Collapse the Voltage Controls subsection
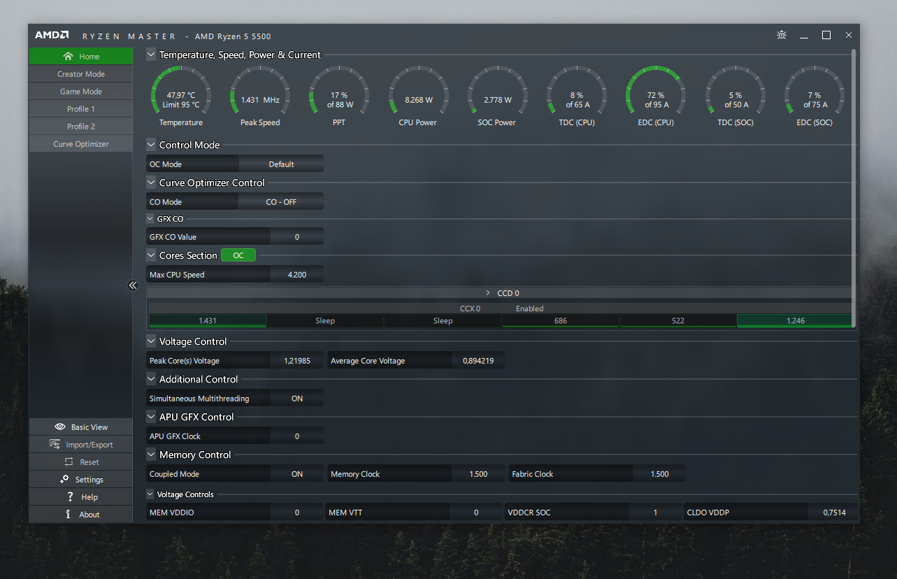897x579 pixels. pos(150,494)
